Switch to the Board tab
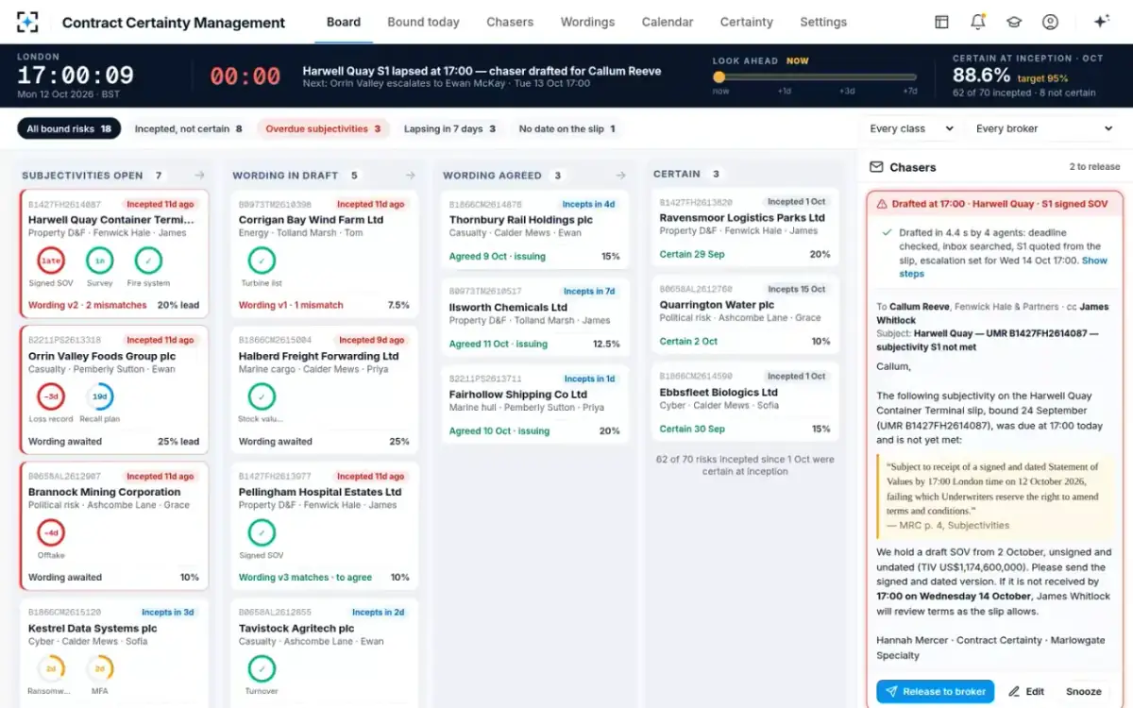The height and width of the screenshot is (708, 1133). point(344,22)
